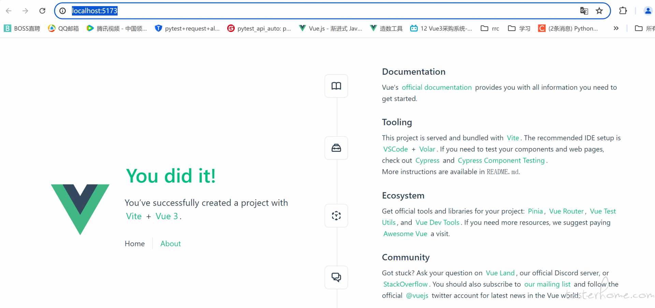Click the Ecosystem heading
The height and width of the screenshot is (308, 655).
pos(403,195)
